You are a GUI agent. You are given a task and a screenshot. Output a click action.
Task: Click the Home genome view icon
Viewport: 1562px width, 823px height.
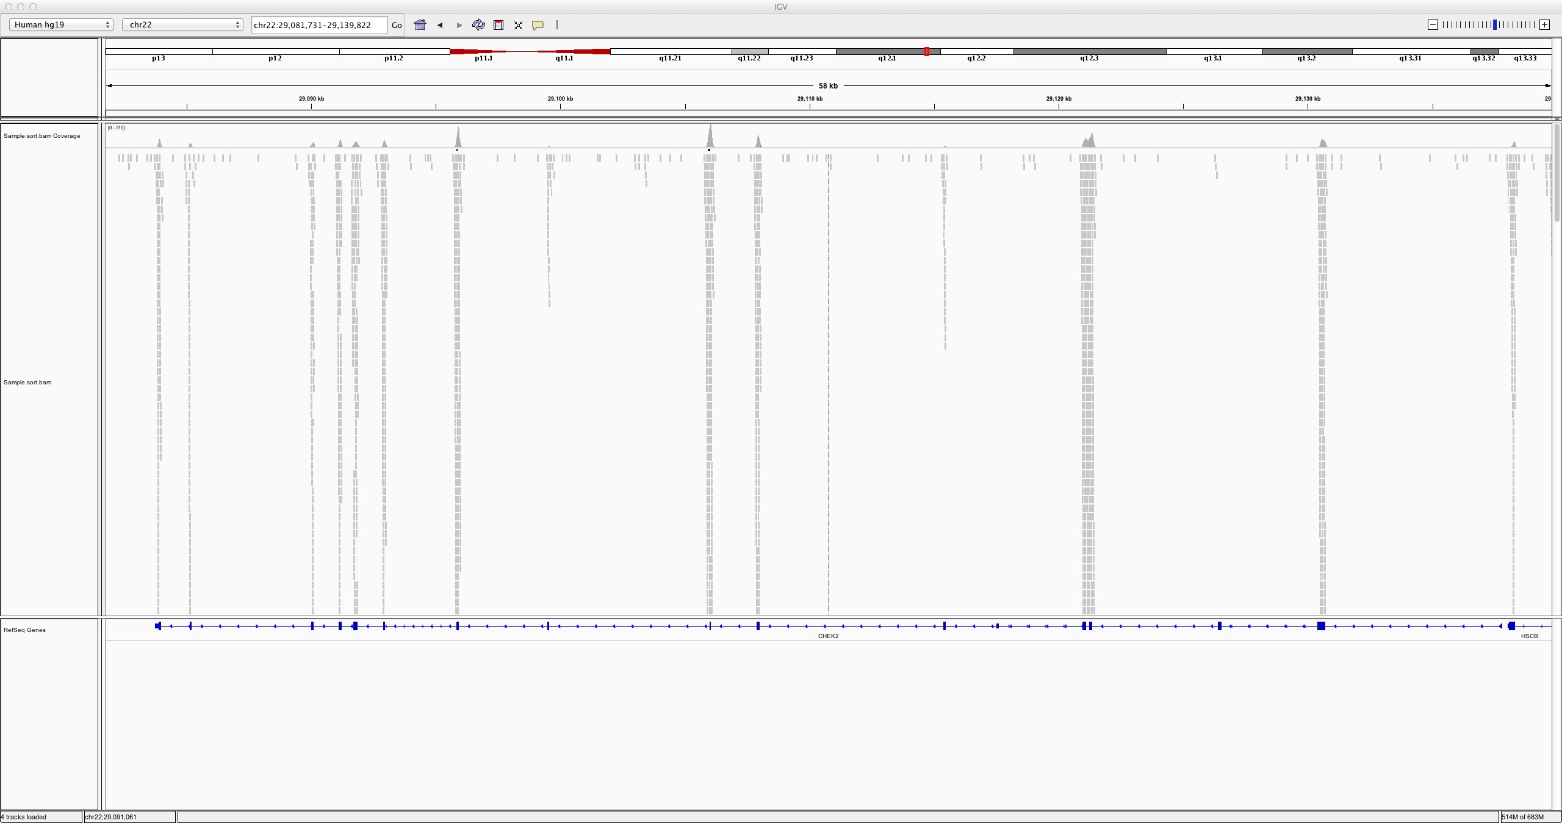pyautogui.click(x=420, y=25)
